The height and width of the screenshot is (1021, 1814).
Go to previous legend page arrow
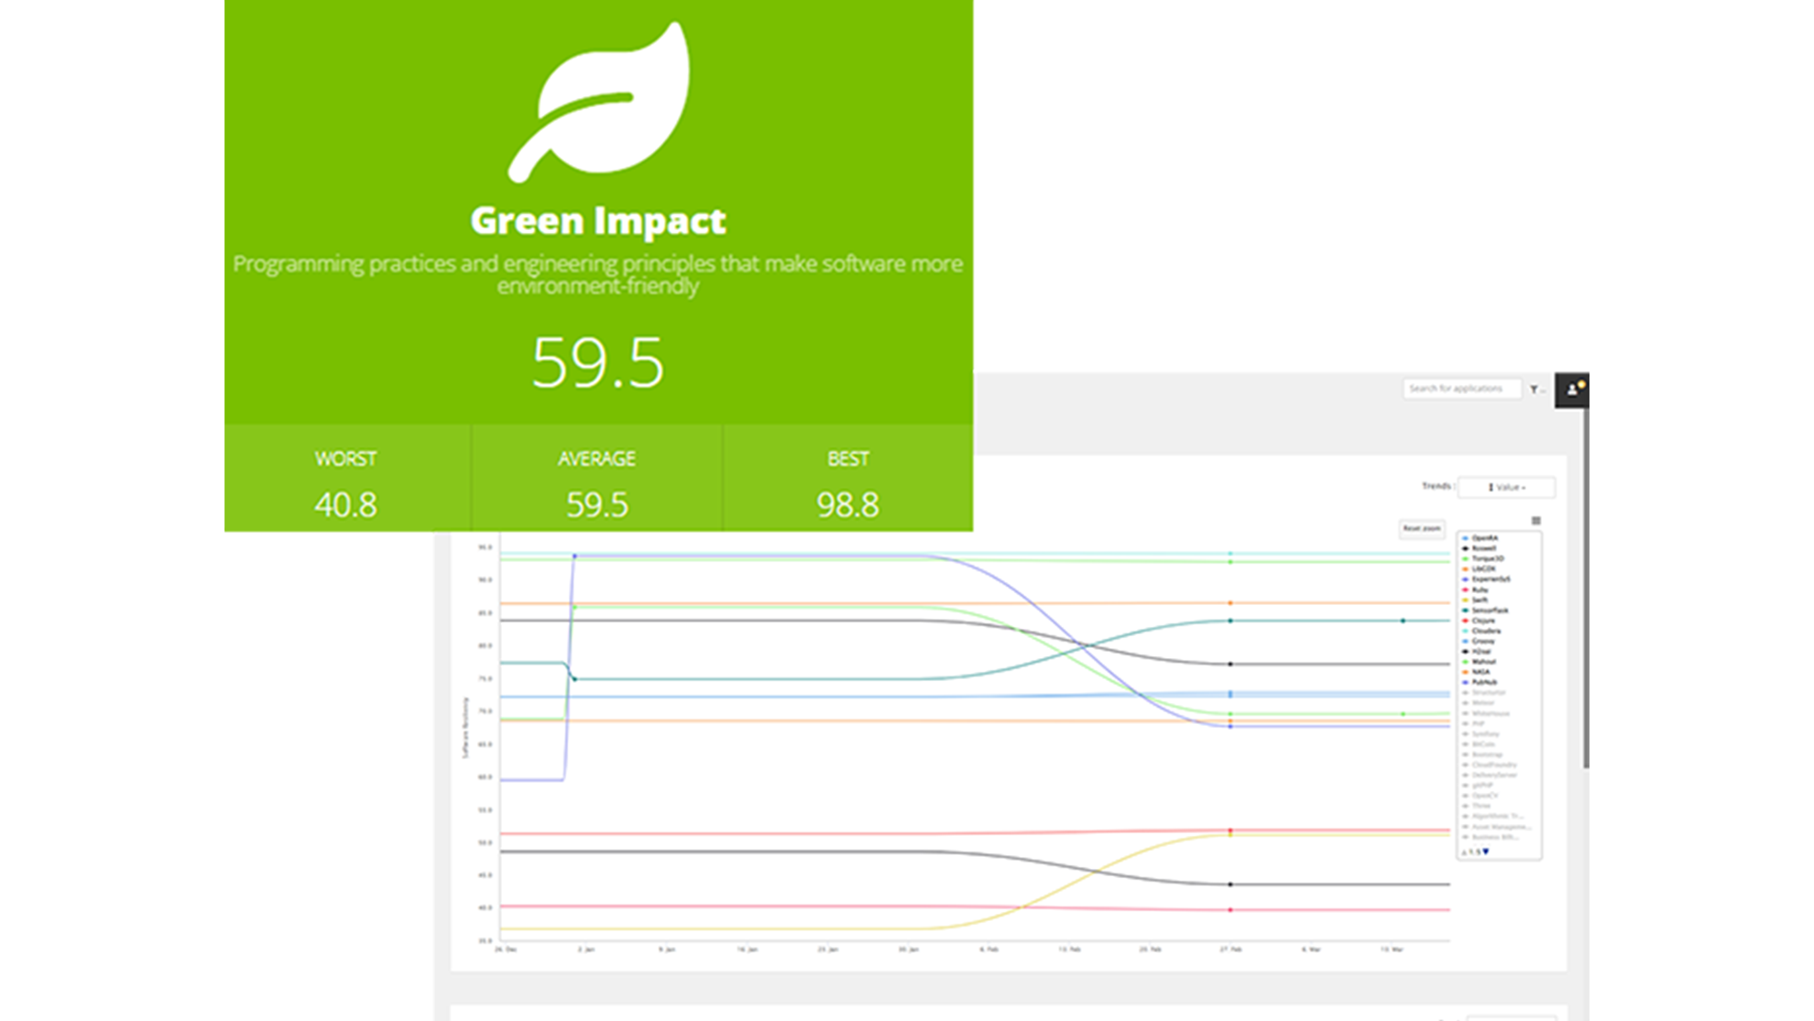[1464, 851]
